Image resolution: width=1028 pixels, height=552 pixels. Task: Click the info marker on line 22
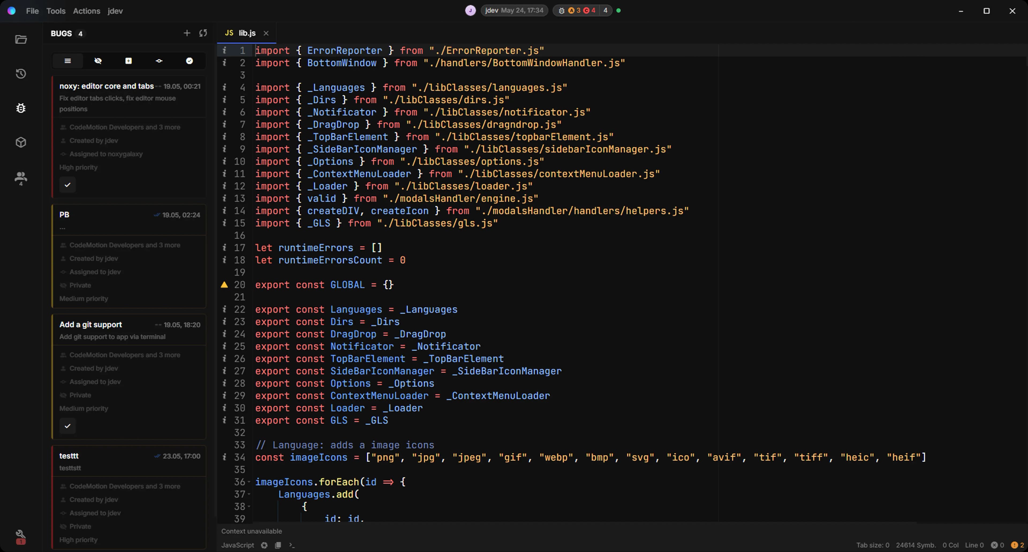(x=224, y=309)
